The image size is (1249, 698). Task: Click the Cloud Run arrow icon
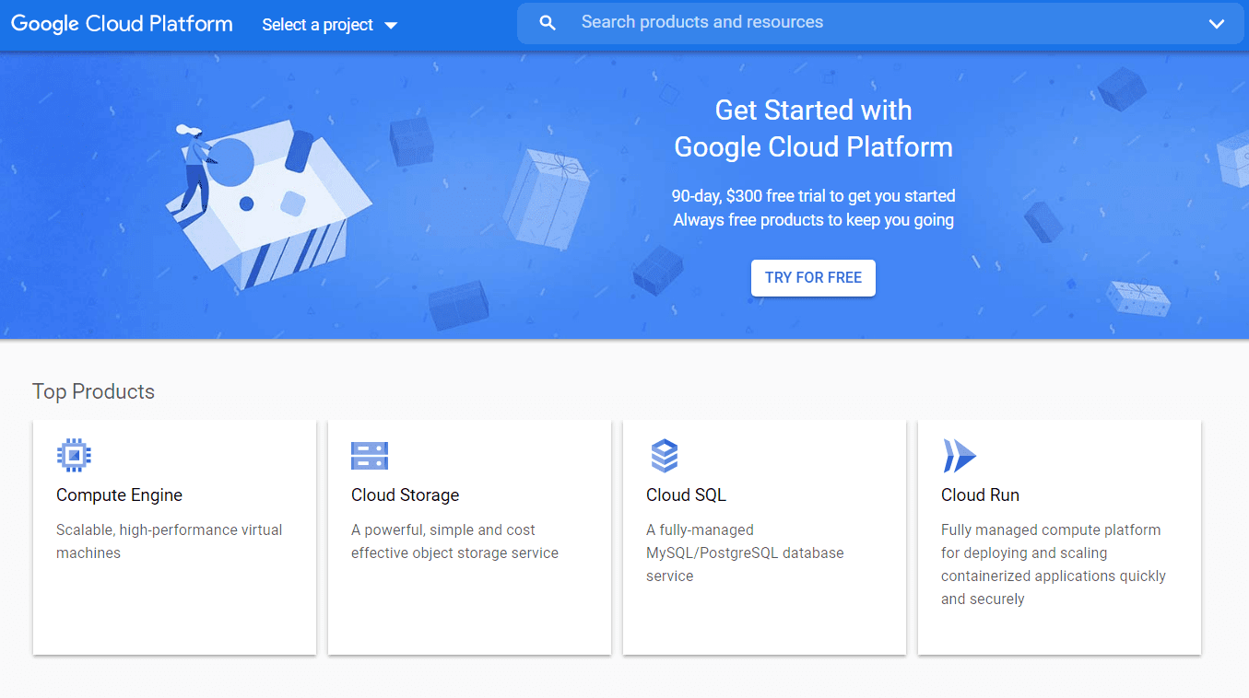pos(959,455)
